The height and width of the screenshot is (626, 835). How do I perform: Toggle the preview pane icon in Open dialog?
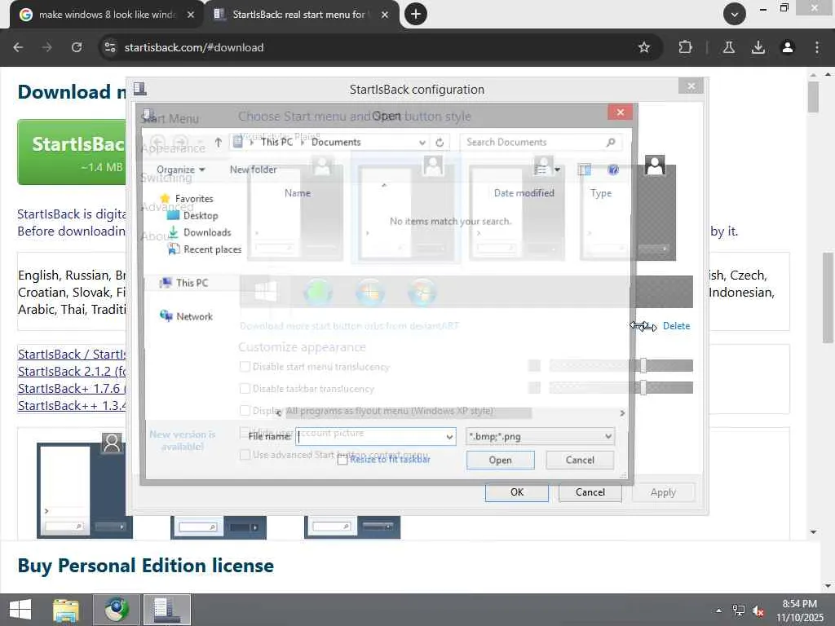584,170
